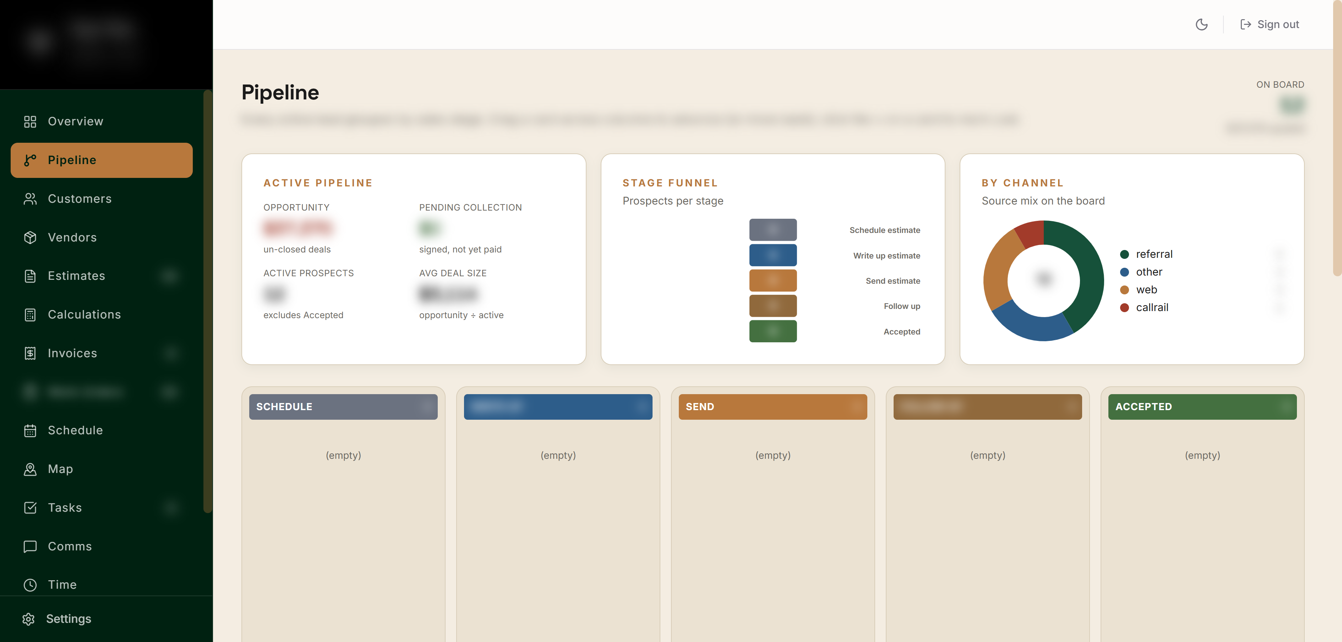Click the Settings gear icon
The height and width of the screenshot is (642, 1342).
click(x=29, y=619)
